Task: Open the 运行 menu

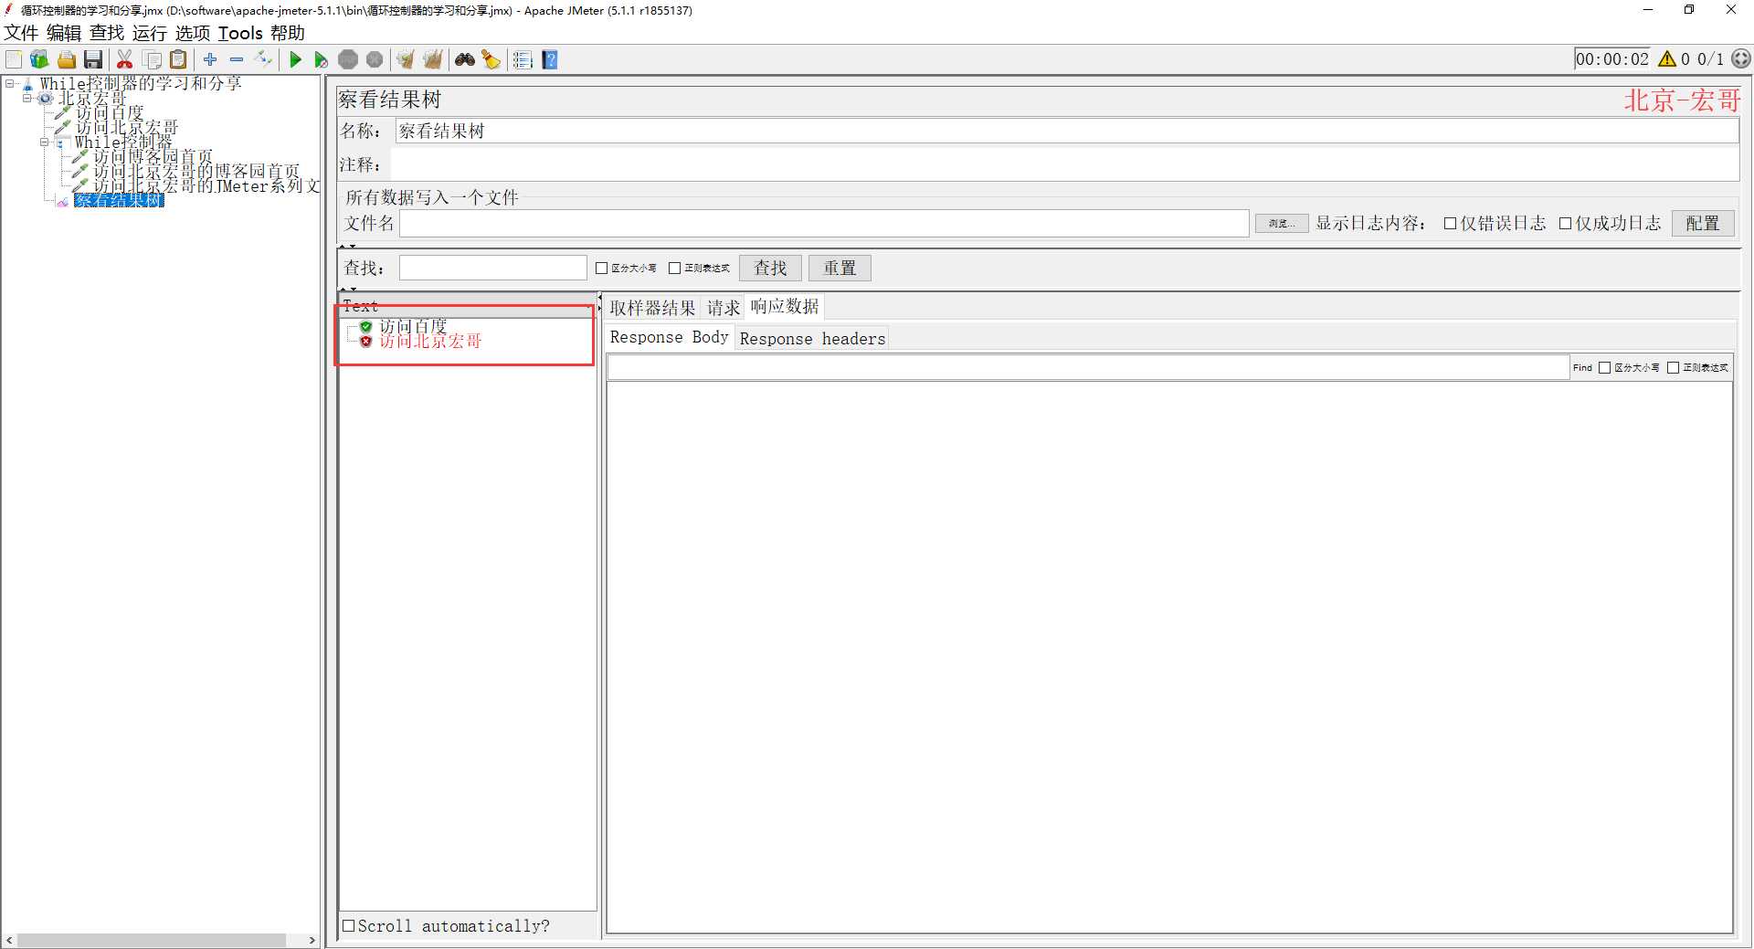Action: (x=150, y=33)
